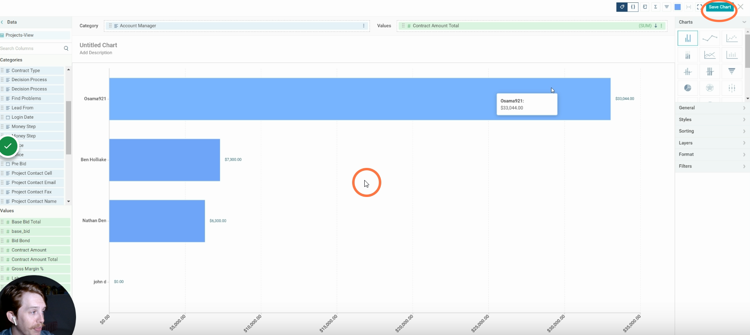Open Account Manager category options menu
The width and height of the screenshot is (750, 335).
click(363, 26)
